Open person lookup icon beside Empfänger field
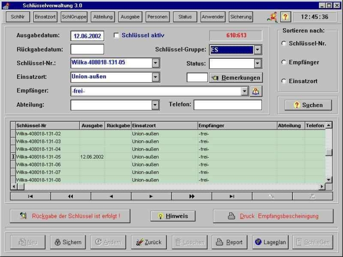This screenshot has width=343, height=257. pyautogui.click(x=256, y=91)
